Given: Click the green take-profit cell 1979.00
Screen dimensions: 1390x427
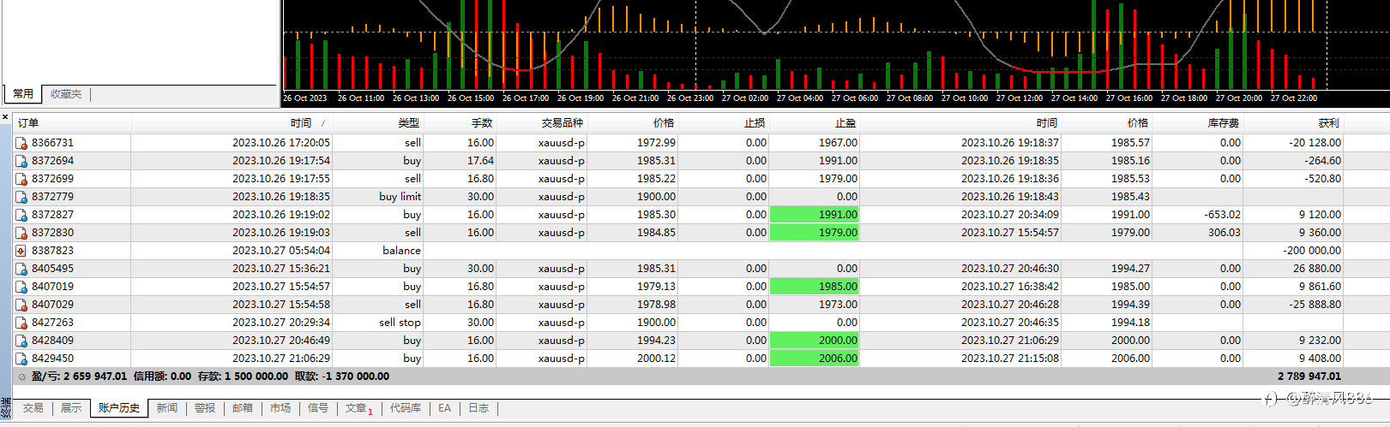Looking at the screenshot, I should coord(815,233).
